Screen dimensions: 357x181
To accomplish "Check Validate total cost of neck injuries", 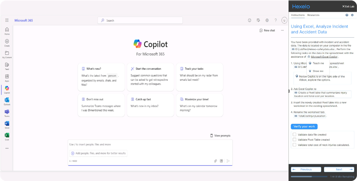I will (294, 145).
